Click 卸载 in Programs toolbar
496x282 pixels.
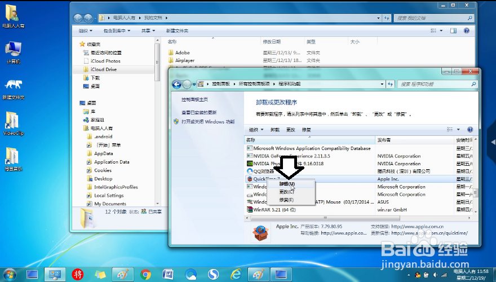[275, 130]
